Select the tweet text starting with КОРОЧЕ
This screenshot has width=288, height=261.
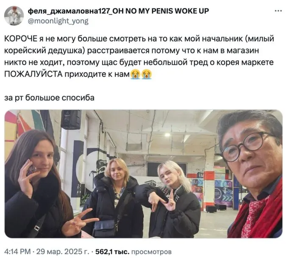[x=139, y=56]
